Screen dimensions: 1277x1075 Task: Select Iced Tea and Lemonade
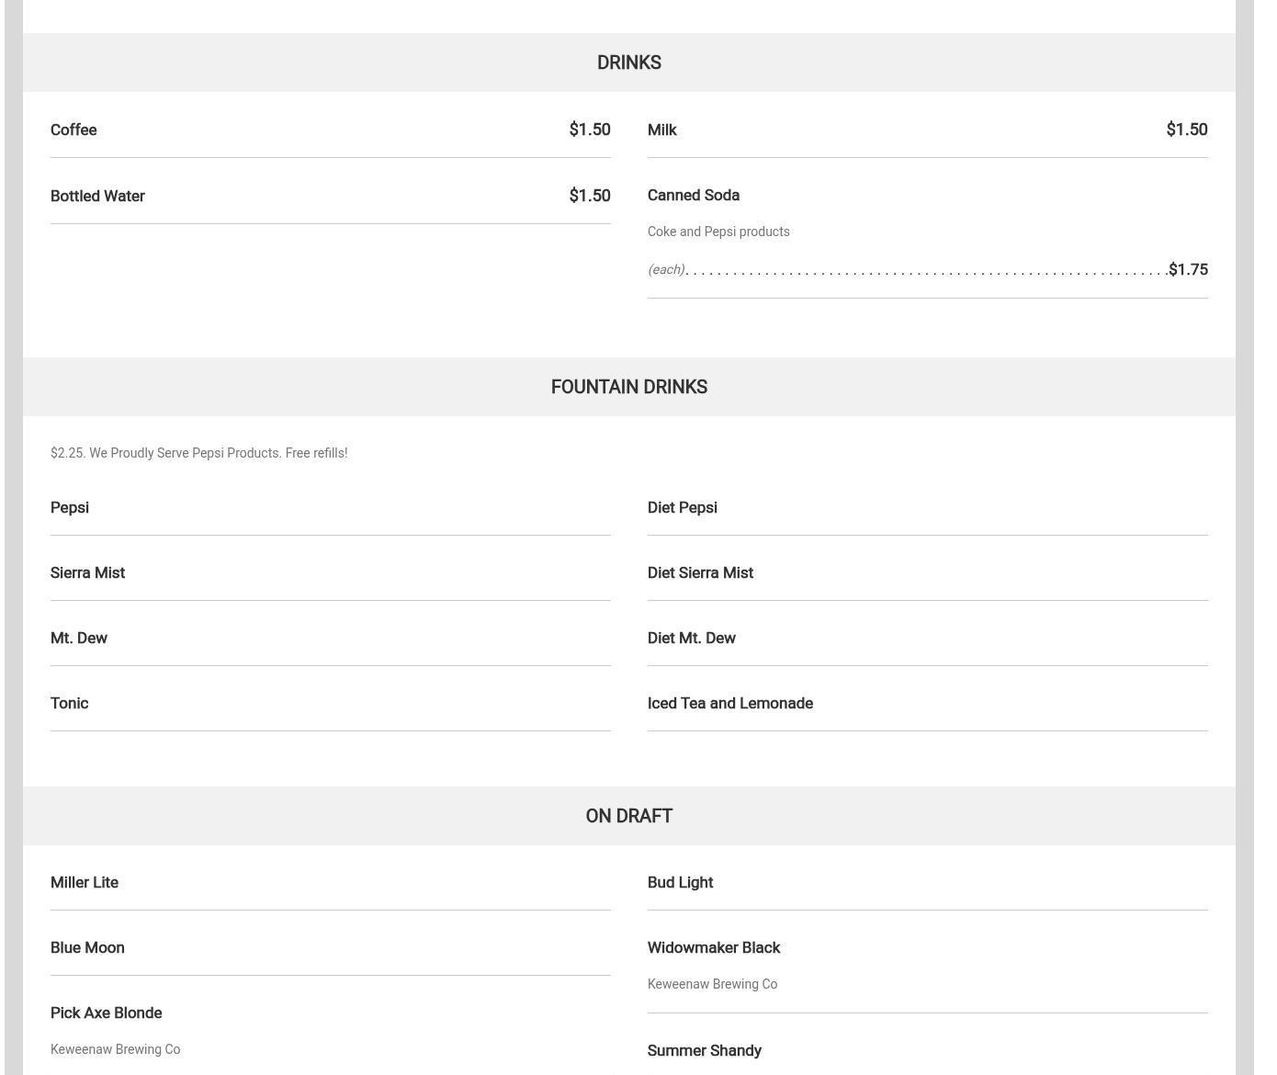(730, 703)
